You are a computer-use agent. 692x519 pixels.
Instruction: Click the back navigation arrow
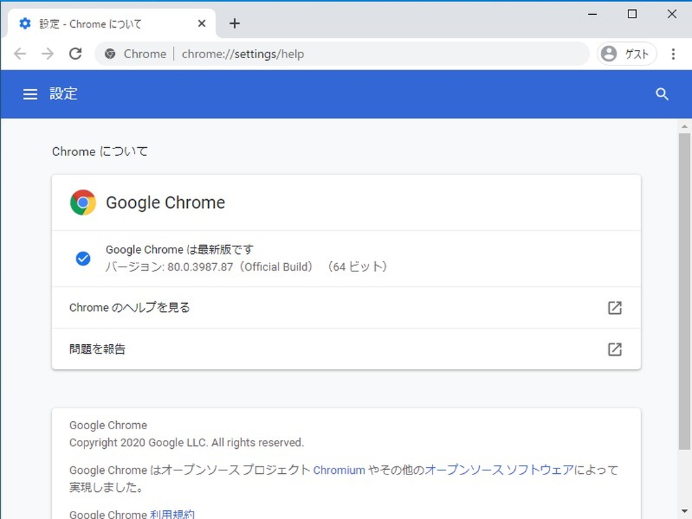click(20, 53)
